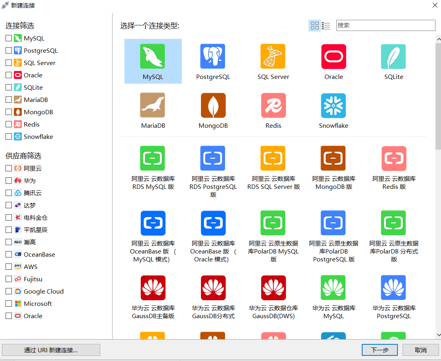Viewport: 441px width, 361px height.
Task: Pick the Redis connection icon
Action: 273,106
